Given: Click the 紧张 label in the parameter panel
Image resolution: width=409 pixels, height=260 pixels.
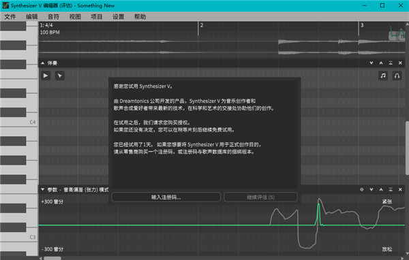Looking at the screenshot, I should pyautogui.click(x=387, y=201).
